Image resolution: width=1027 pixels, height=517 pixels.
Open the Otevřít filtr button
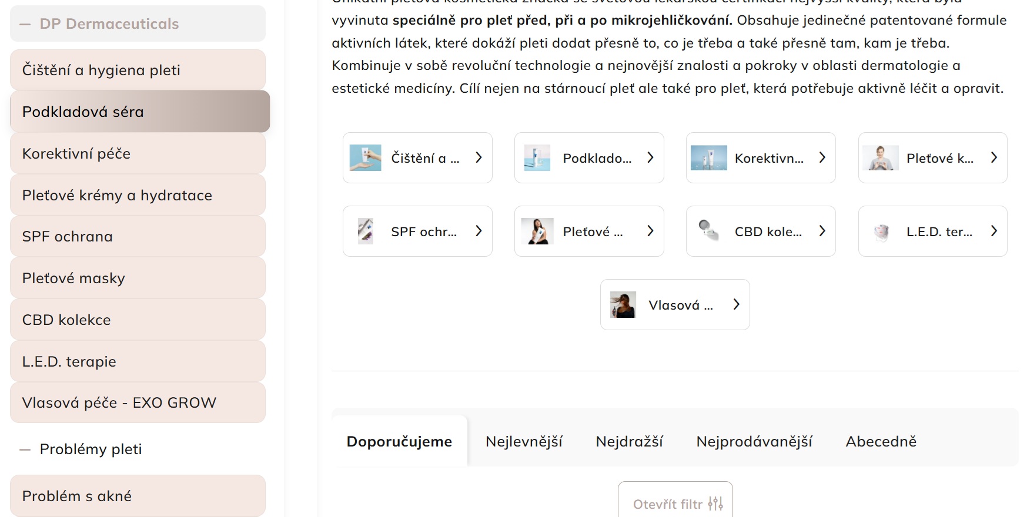(675, 503)
